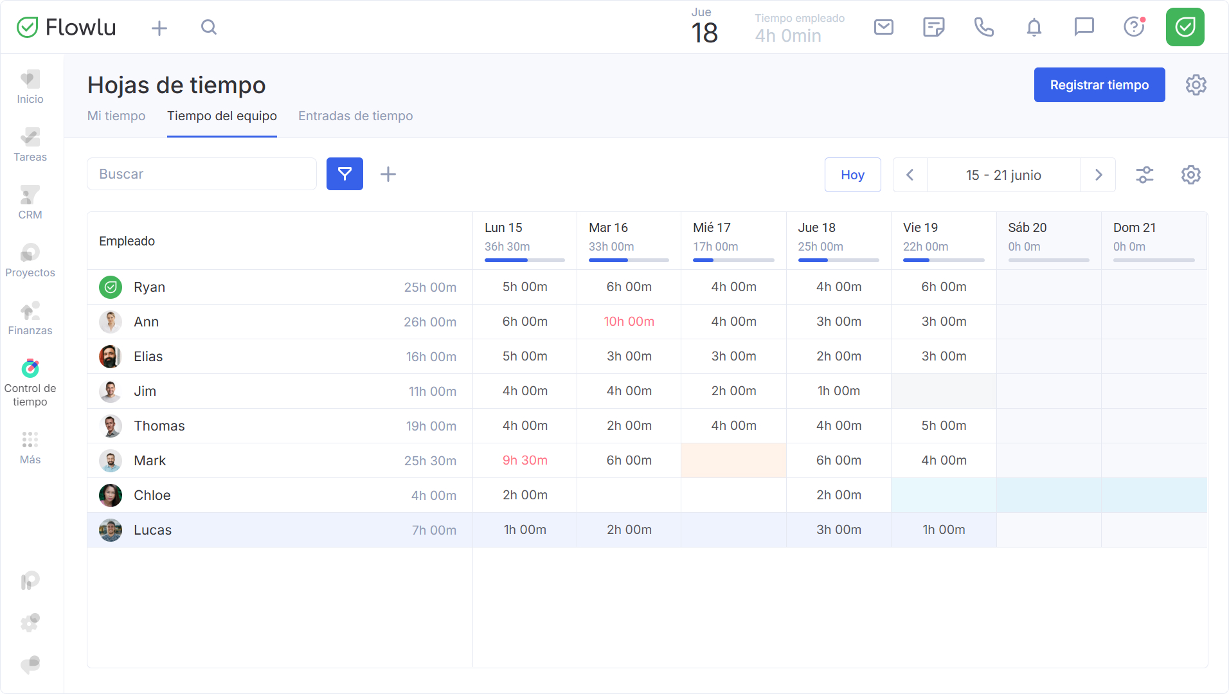
Task: Open help question mark icon
Action: 1135,27
